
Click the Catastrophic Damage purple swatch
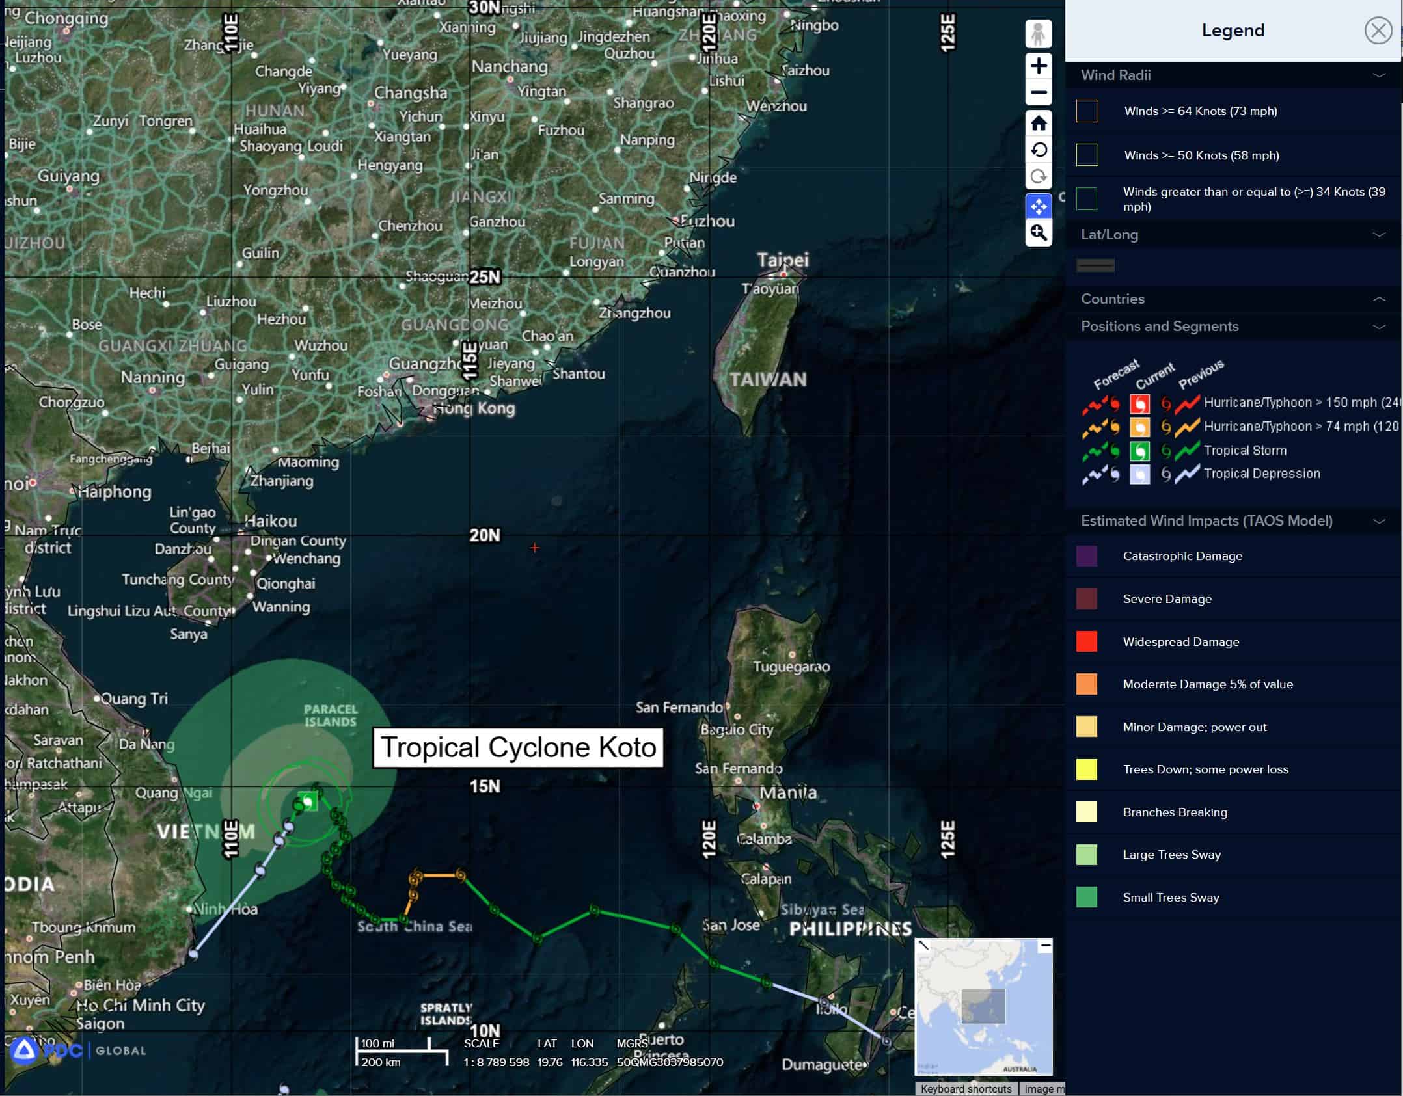pyautogui.click(x=1086, y=556)
